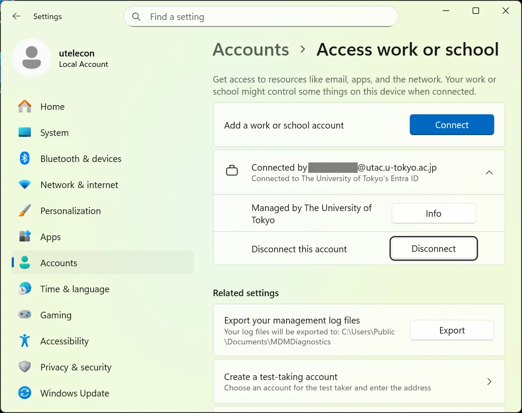Go to System settings
This screenshot has width=522, height=413.
click(54, 133)
